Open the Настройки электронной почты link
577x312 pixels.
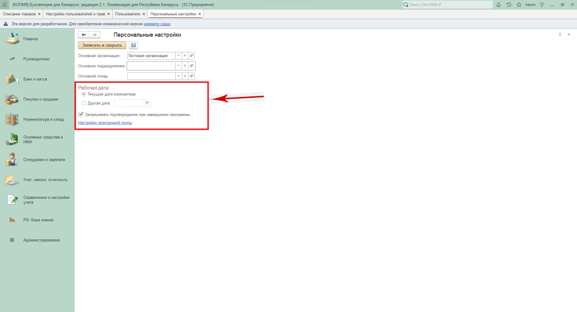click(x=105, y=122)
